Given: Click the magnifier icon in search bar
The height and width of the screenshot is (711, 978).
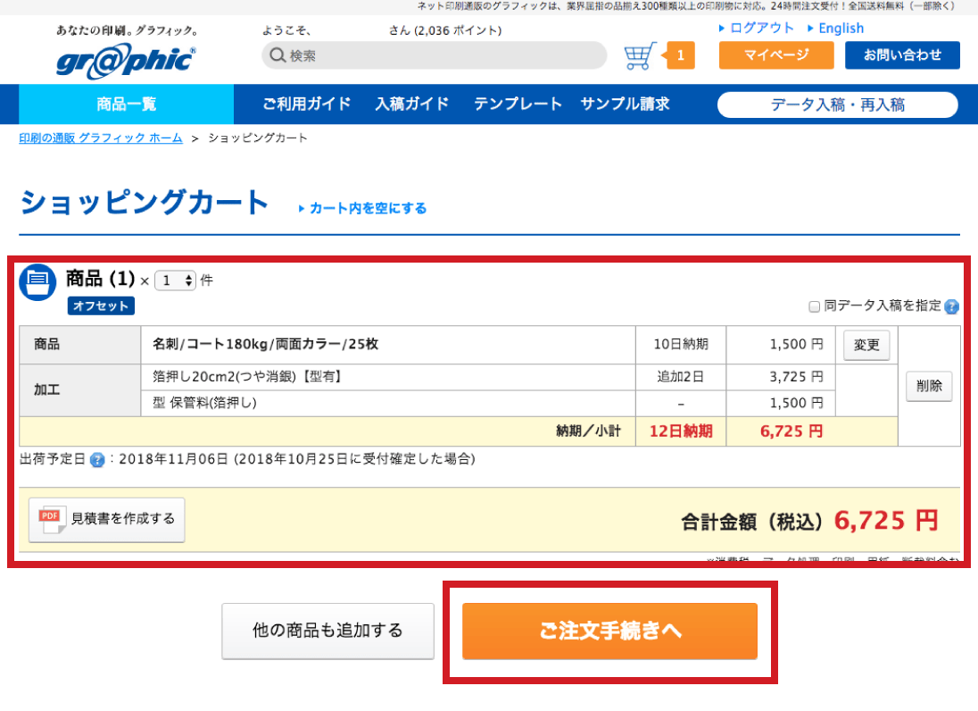Looking at the screenshot, I should [278, 55].
